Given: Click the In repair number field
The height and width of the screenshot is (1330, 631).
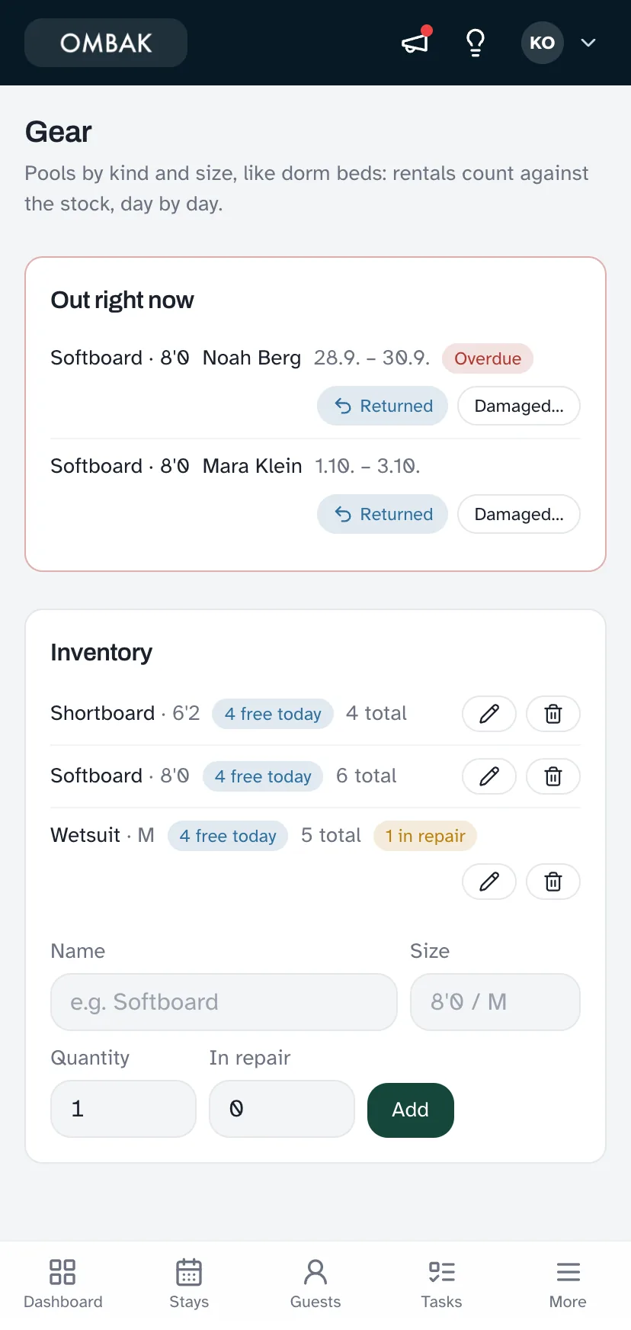Looking at the screenshot, I should tap(282, 1109).
